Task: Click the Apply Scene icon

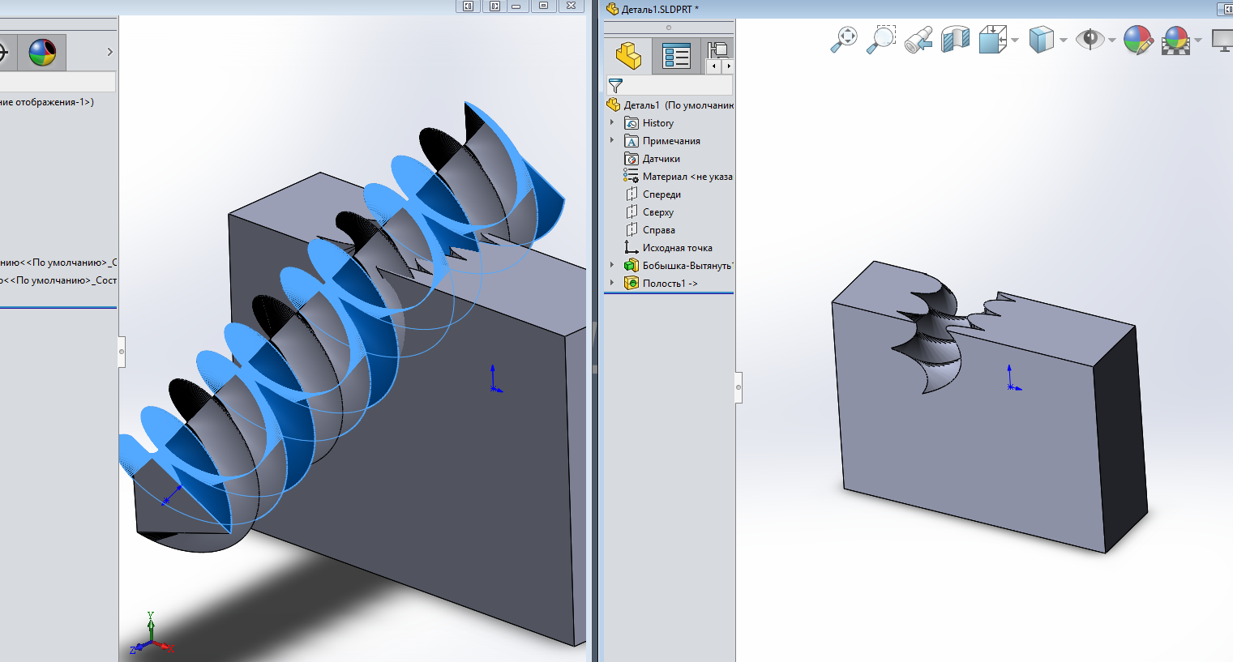Action: (1175, 39)
